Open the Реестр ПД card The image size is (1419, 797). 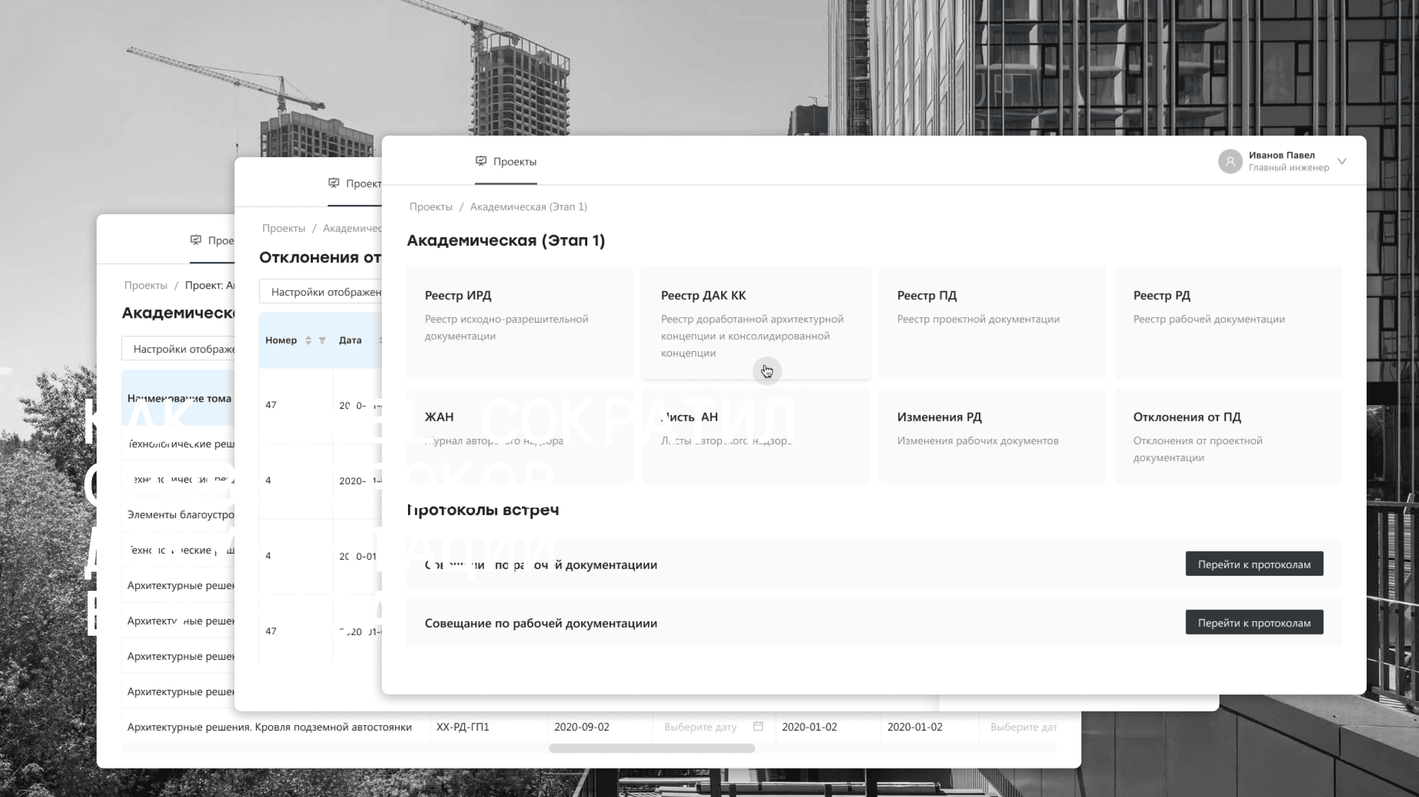point(992,322)
